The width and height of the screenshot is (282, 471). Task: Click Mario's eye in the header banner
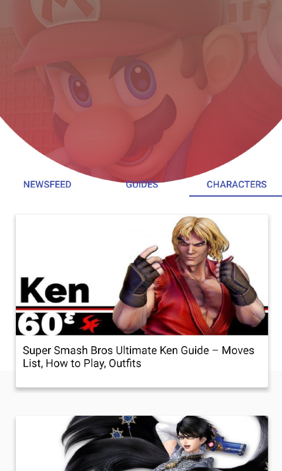(141, 78)
